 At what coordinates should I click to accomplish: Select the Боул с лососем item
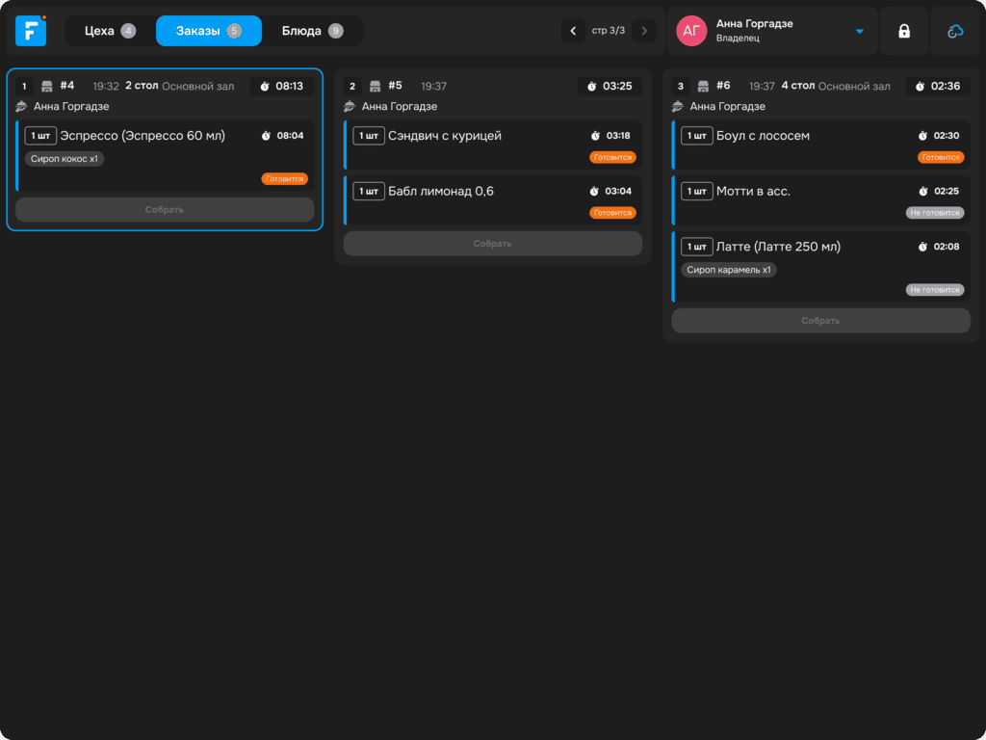[820, 145]
